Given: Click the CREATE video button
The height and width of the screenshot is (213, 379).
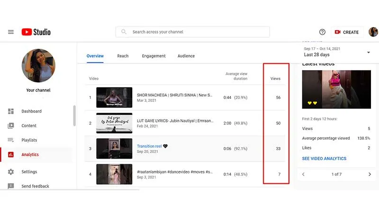Looking at the screenshot, I should coord(347,32).
